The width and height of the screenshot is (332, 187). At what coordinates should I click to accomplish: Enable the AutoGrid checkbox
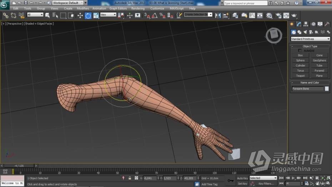pyautogui.click(x=300, y=50)
